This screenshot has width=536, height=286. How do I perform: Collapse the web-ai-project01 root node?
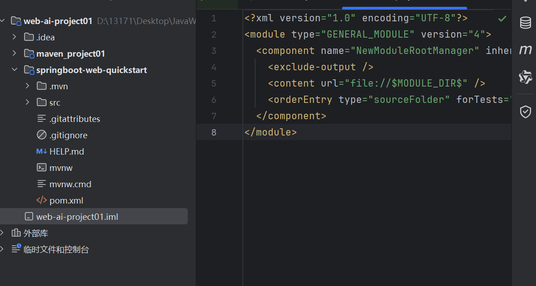[x=2, y=21]
